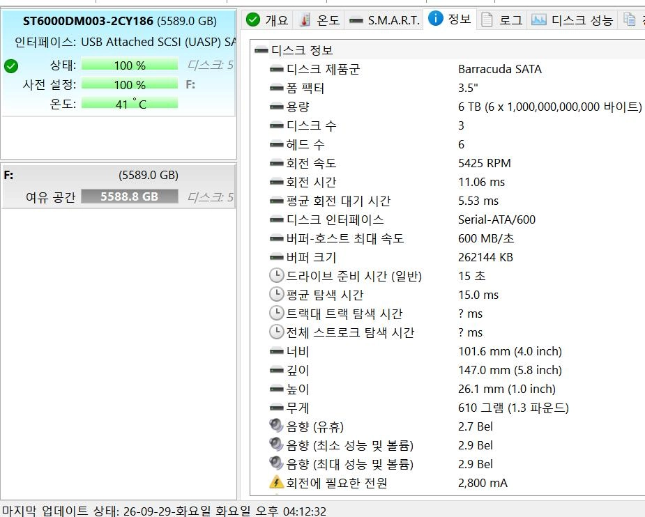Click the lightning warning icon beside 회전에 필요한 전원
This screenshot has width=645, height=517.
point(276,482)
